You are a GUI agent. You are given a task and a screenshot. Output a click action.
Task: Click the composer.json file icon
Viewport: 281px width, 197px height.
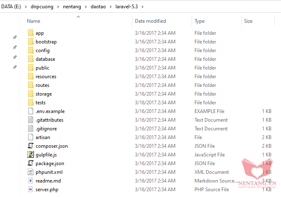30,146
